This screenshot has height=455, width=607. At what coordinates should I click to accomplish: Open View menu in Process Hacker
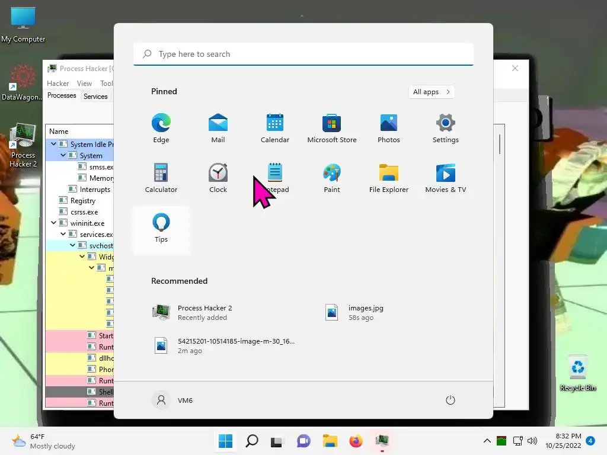(x=84, y=84)
